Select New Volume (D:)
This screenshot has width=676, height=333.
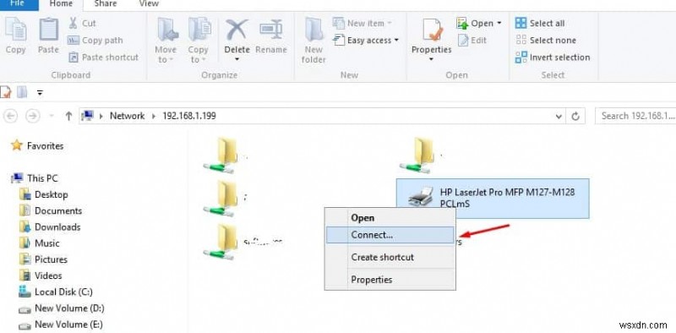[62, 308]
